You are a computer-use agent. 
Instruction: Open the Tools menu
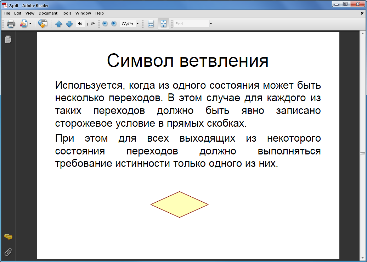pyautogui.click(x=66, y=13)
